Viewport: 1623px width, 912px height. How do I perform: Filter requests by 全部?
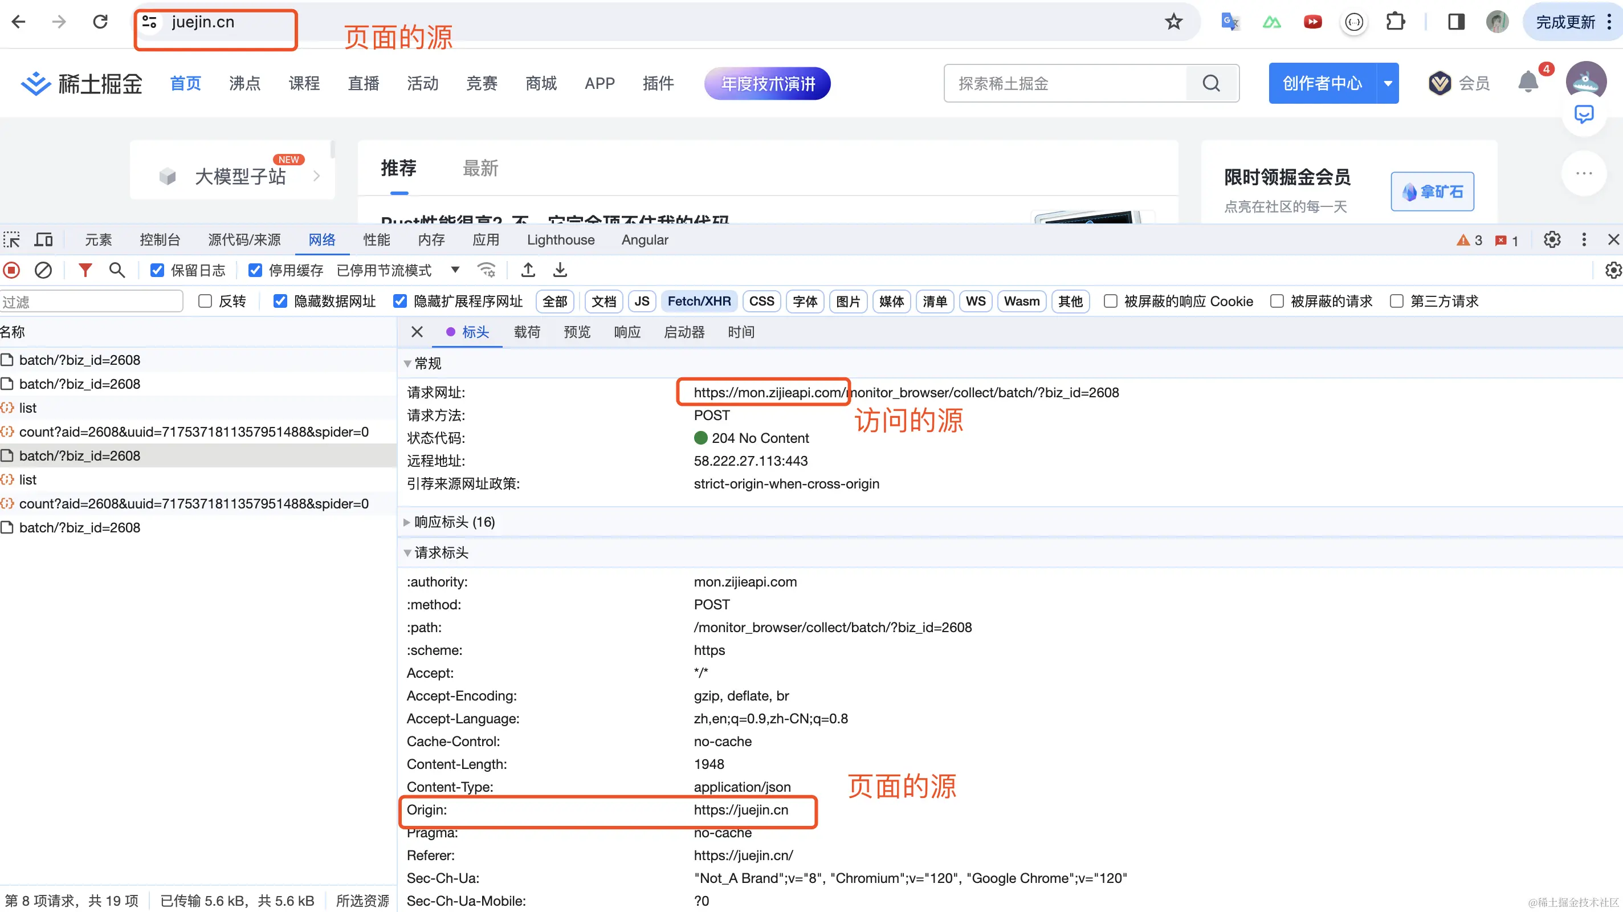554,302
